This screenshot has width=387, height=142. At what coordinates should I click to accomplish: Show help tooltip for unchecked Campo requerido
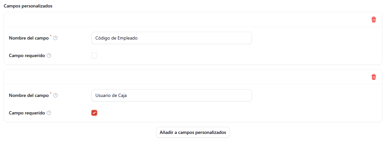point(49,55)
